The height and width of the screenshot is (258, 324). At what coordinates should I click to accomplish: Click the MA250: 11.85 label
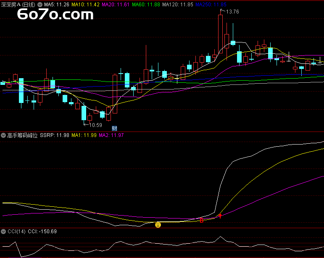pyautogui.click(x=211, y=5)
